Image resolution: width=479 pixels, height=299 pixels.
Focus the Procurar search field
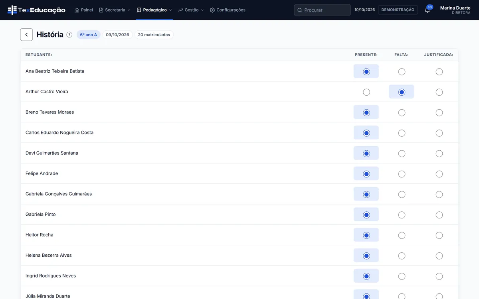pyautogui.click(x=322, y=10)
